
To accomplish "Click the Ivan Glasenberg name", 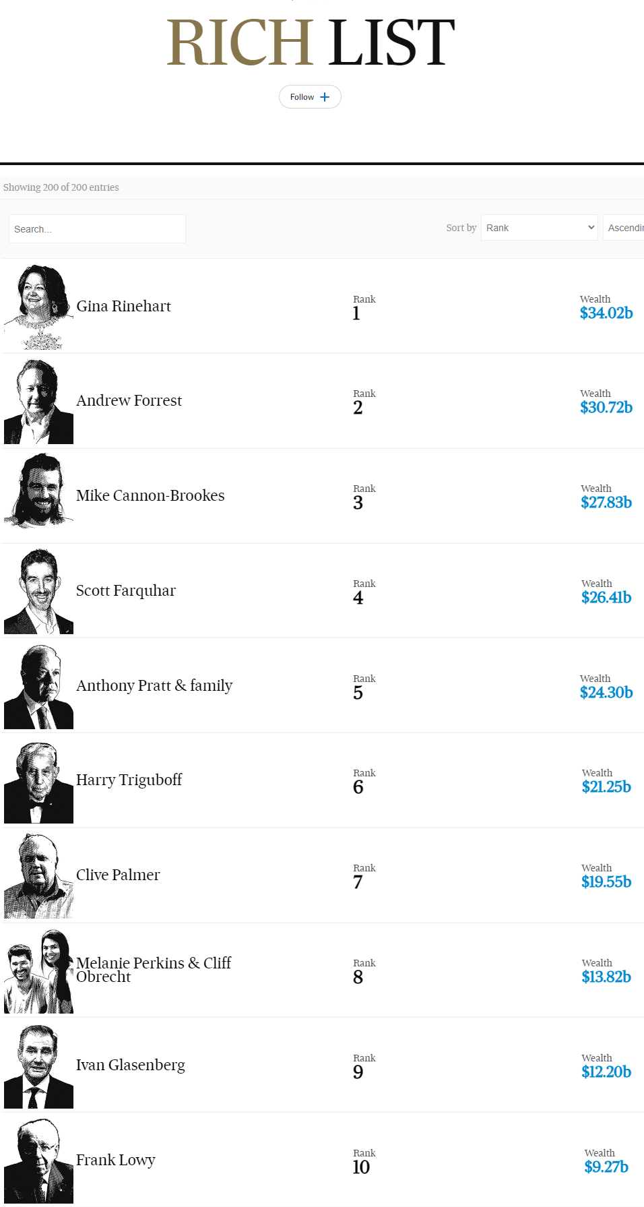I will pos(131,1065).
